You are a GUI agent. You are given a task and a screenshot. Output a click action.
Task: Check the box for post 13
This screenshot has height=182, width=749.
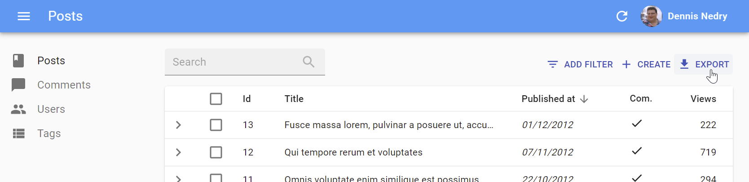pyautogui.click(x=216, y=125)
